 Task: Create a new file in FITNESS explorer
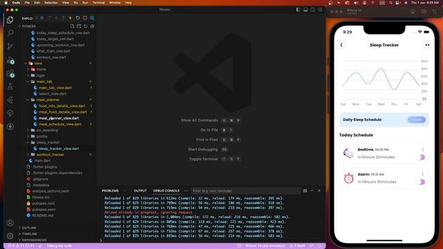72,26
